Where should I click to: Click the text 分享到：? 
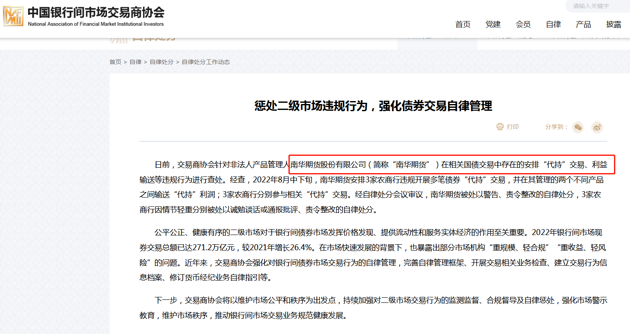[x=557, y=127]
